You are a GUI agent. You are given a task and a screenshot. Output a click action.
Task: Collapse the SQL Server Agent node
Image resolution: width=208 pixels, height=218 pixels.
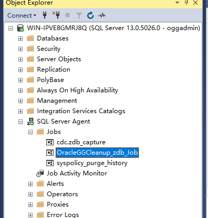(x=20, y=122)
